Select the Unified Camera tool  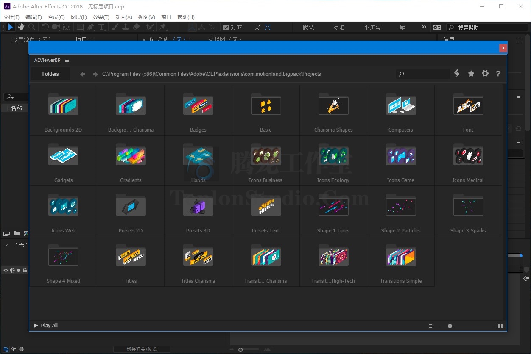coord(56,27)
